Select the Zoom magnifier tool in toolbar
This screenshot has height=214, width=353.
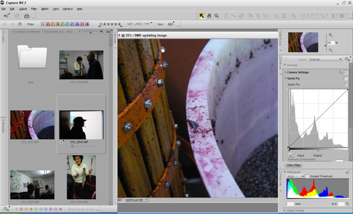pos(217,16)
